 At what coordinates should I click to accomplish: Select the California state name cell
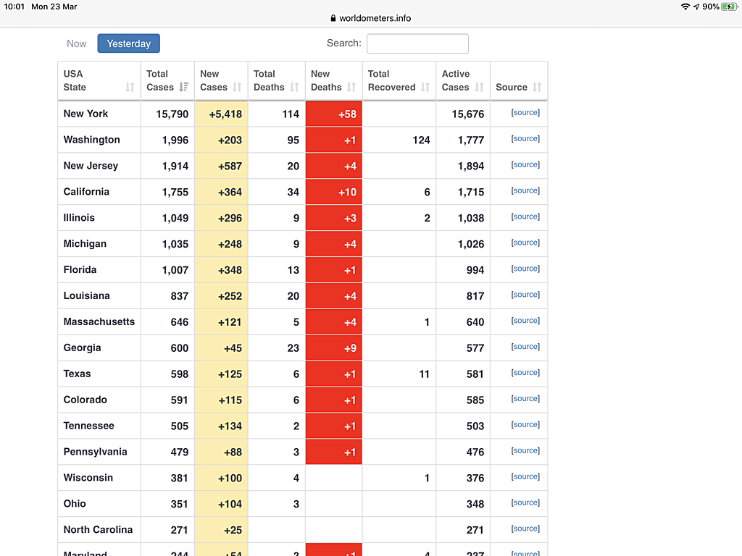[99, 191]
